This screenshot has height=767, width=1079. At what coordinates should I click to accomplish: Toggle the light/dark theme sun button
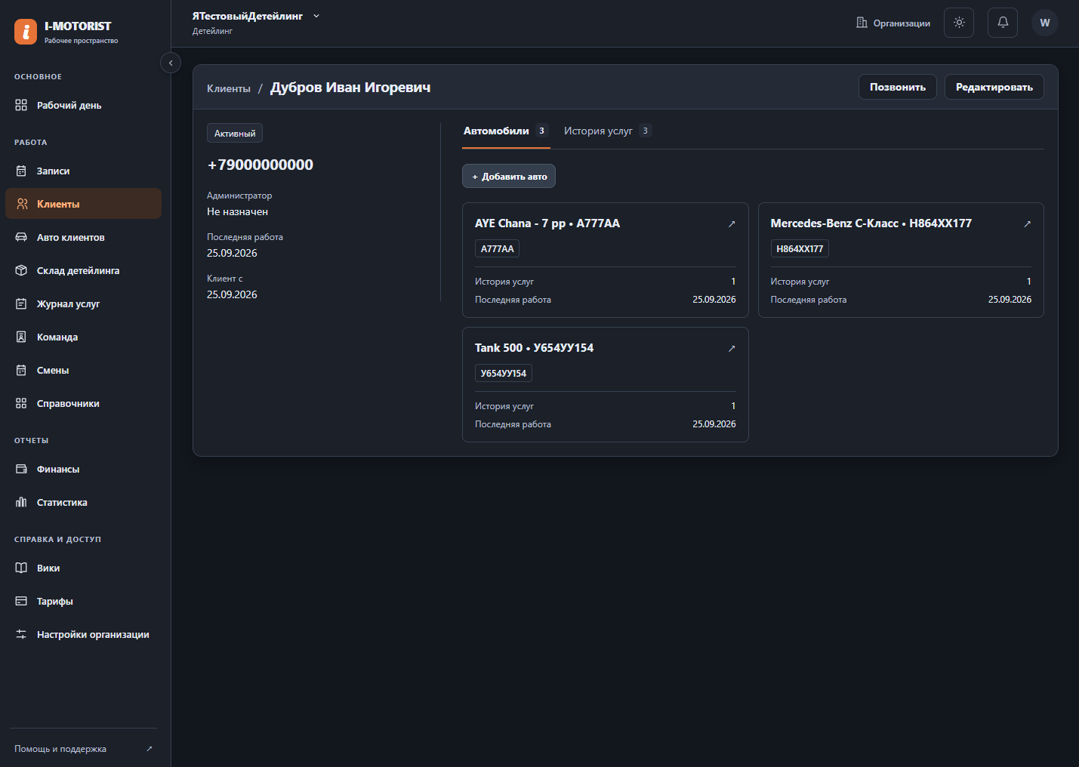[x=959, y=23]
